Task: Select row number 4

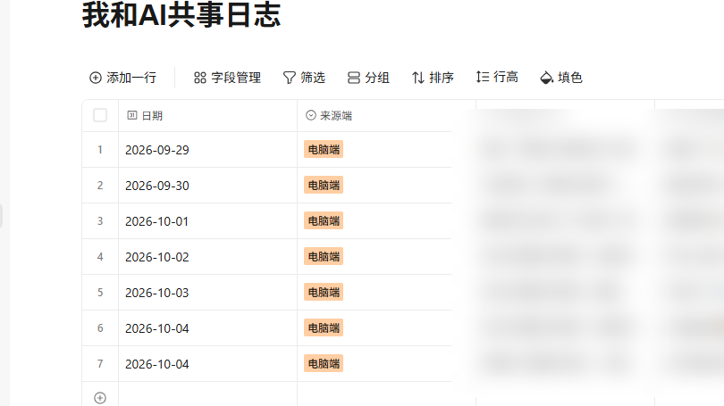Action: 100,257
